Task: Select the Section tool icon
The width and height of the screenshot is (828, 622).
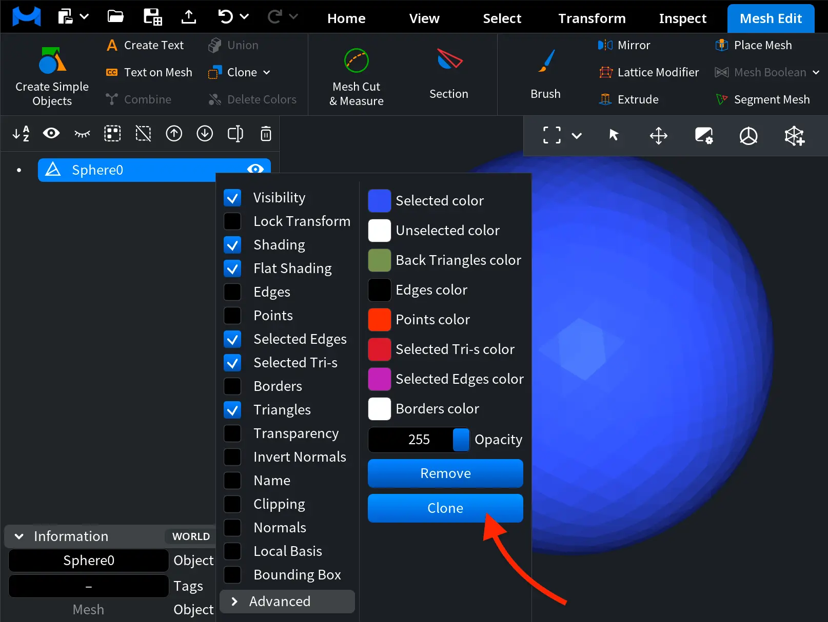Action: [x=449, y=60]
